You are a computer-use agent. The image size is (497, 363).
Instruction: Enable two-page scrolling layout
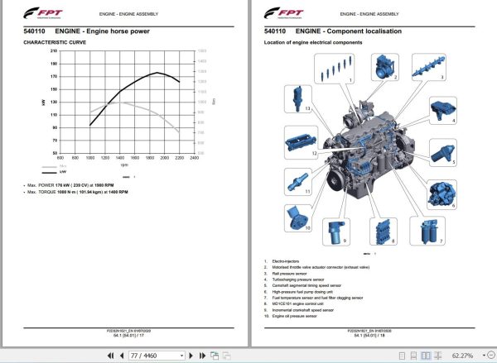(x=437, y=356)
